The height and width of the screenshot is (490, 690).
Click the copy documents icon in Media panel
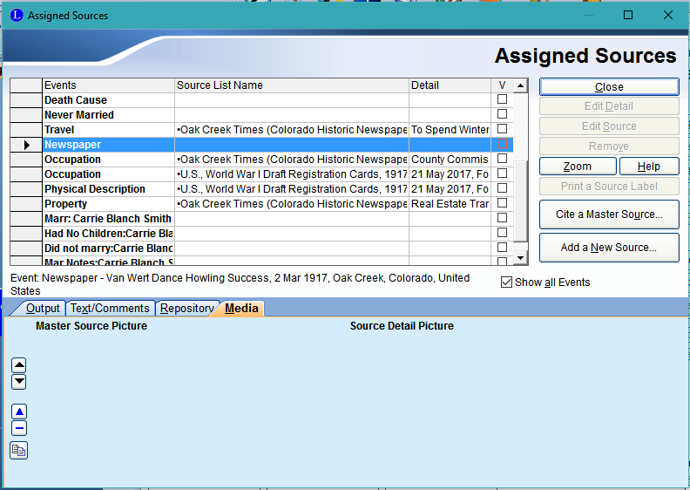tap(19, 451)
